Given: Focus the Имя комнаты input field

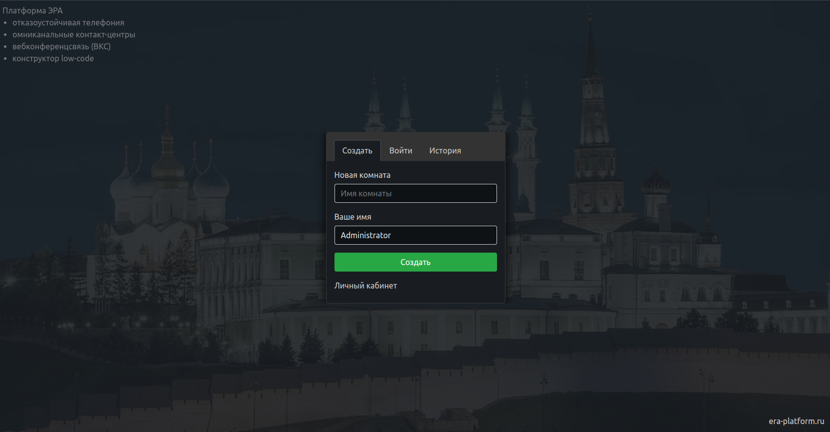Looking at the screenshot, I should (415, 193).
